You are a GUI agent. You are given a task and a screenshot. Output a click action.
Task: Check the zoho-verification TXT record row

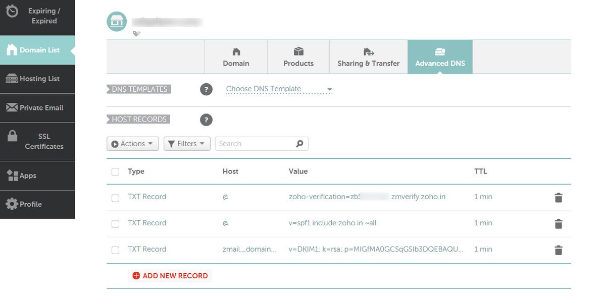pyautogui.click(x=115, y=197)
